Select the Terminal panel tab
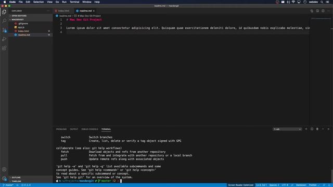 point(106,129)
